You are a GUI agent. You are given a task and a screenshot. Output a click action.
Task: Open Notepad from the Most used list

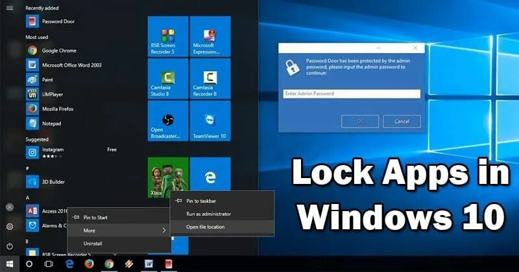43,123
